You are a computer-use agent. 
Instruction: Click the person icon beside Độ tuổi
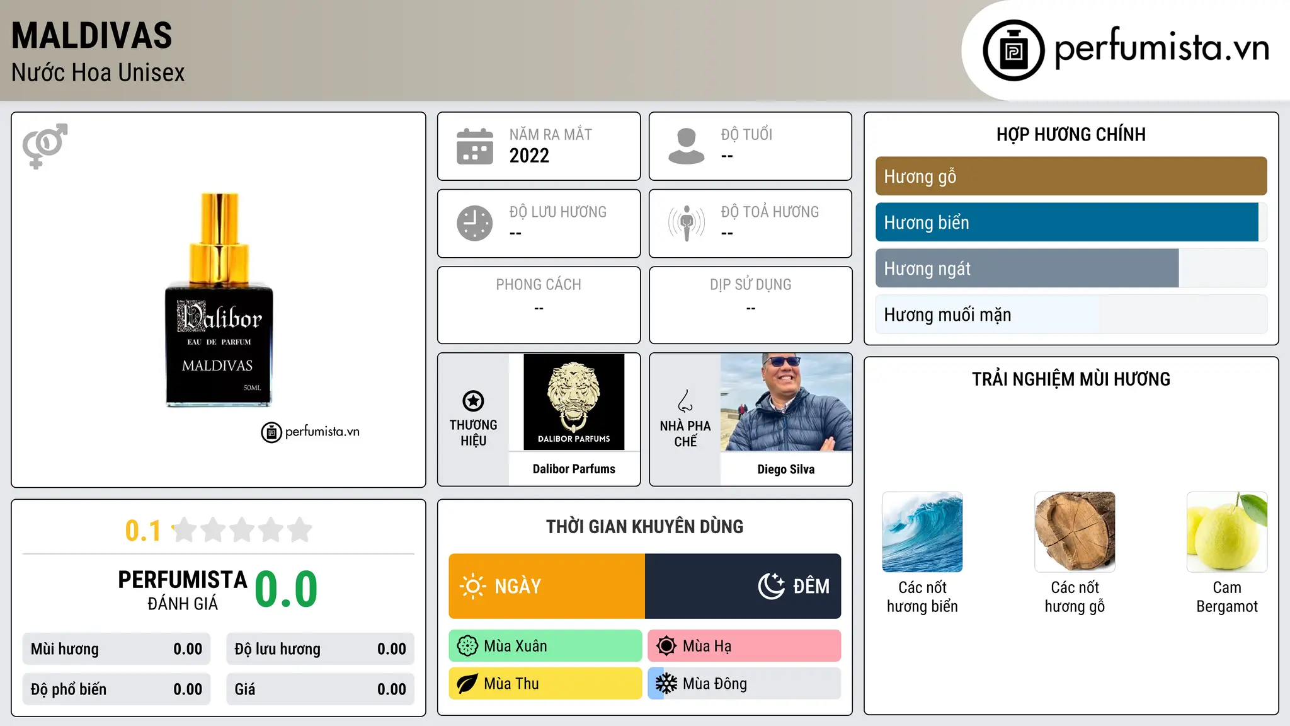686,146
